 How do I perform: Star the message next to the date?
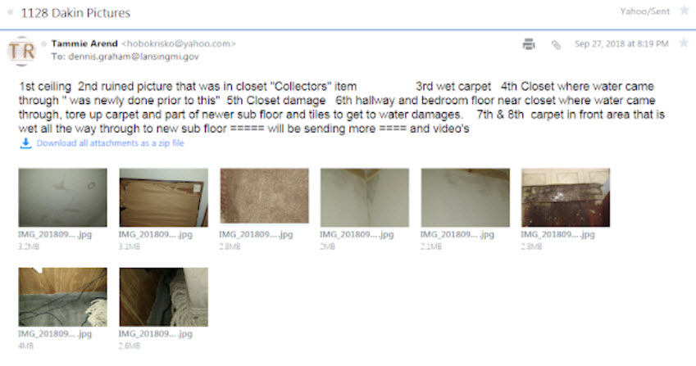pos(684,43)
